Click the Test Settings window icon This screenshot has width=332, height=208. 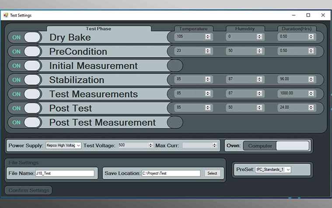(6, 15)
